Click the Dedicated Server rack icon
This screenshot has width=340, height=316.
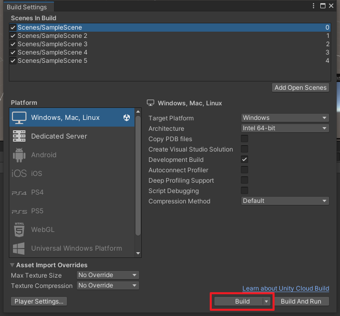(19, 136)
